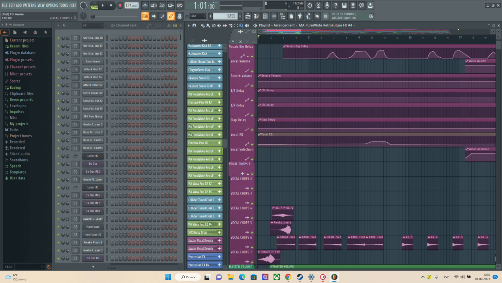Arm the Record button in the transport
The image size is (502, 283).
[120, 6]
